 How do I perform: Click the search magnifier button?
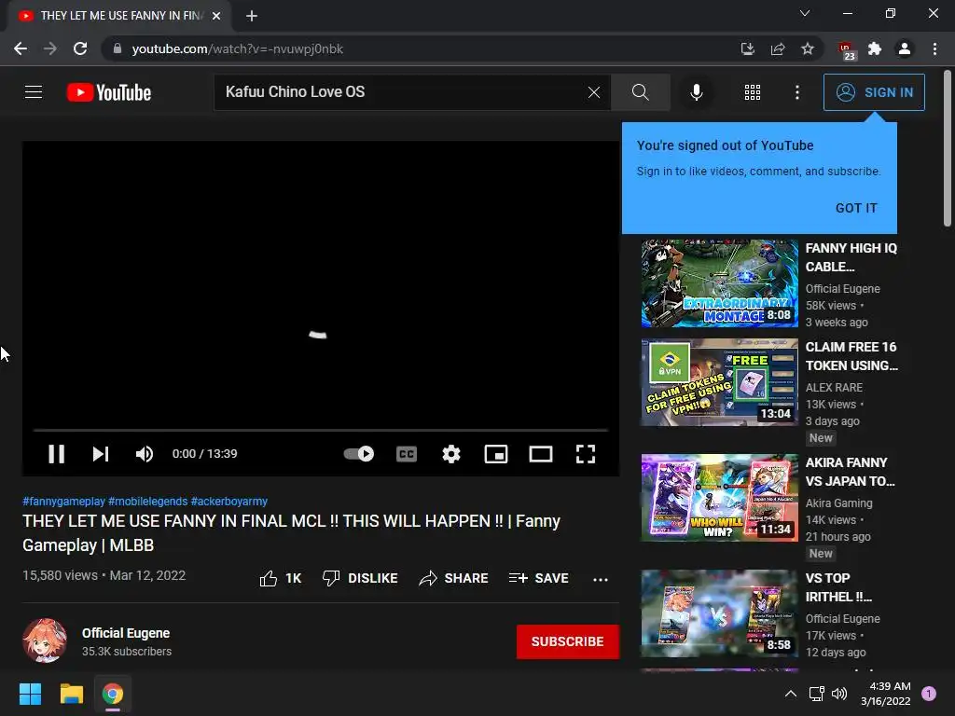(x=640, y=92)
